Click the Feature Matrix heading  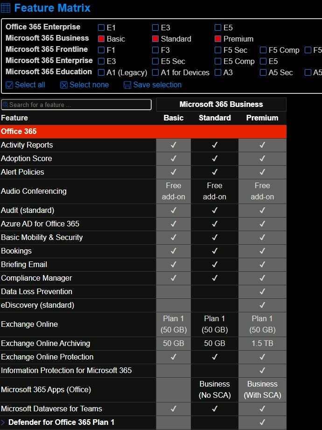[52, 8]
